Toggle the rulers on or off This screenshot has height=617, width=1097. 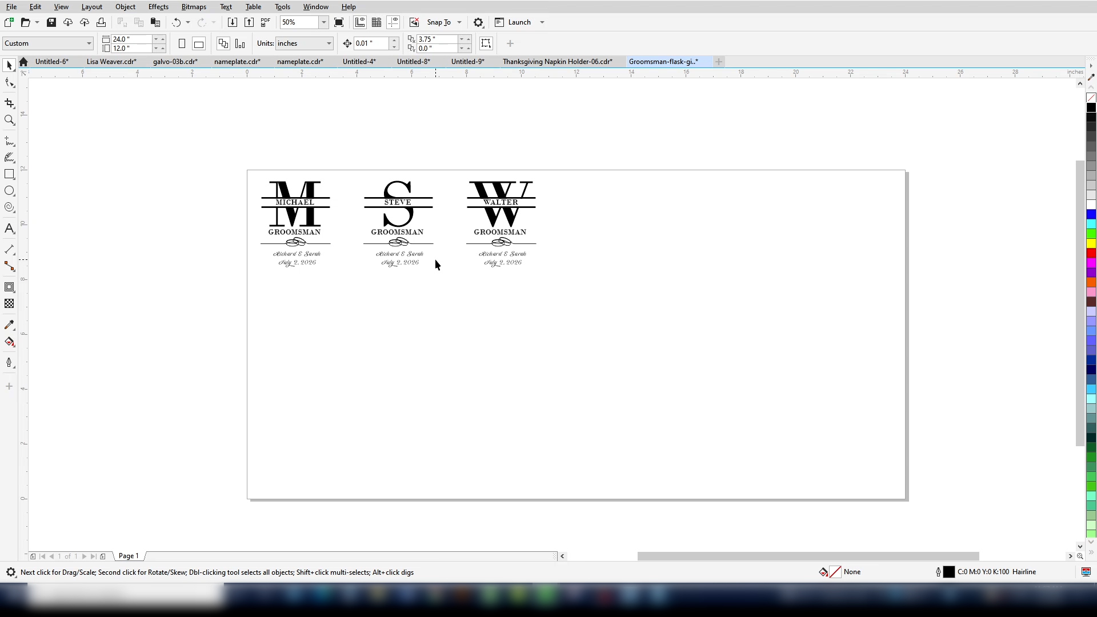tap(359, 22)
